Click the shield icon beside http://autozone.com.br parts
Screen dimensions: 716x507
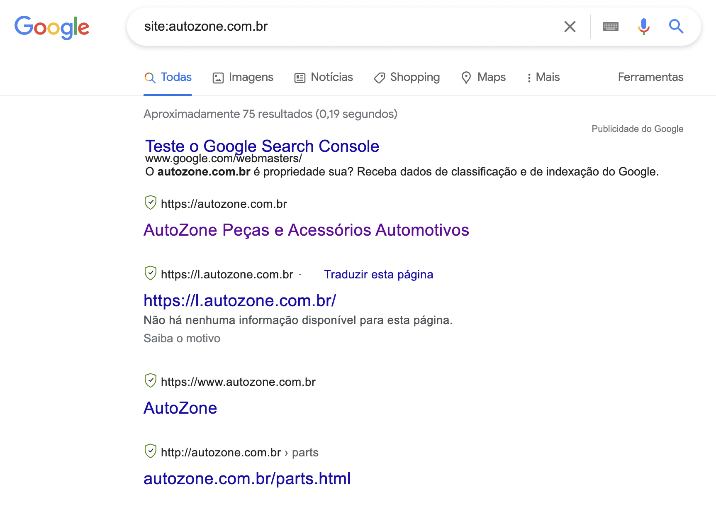(x=150, y=451)
